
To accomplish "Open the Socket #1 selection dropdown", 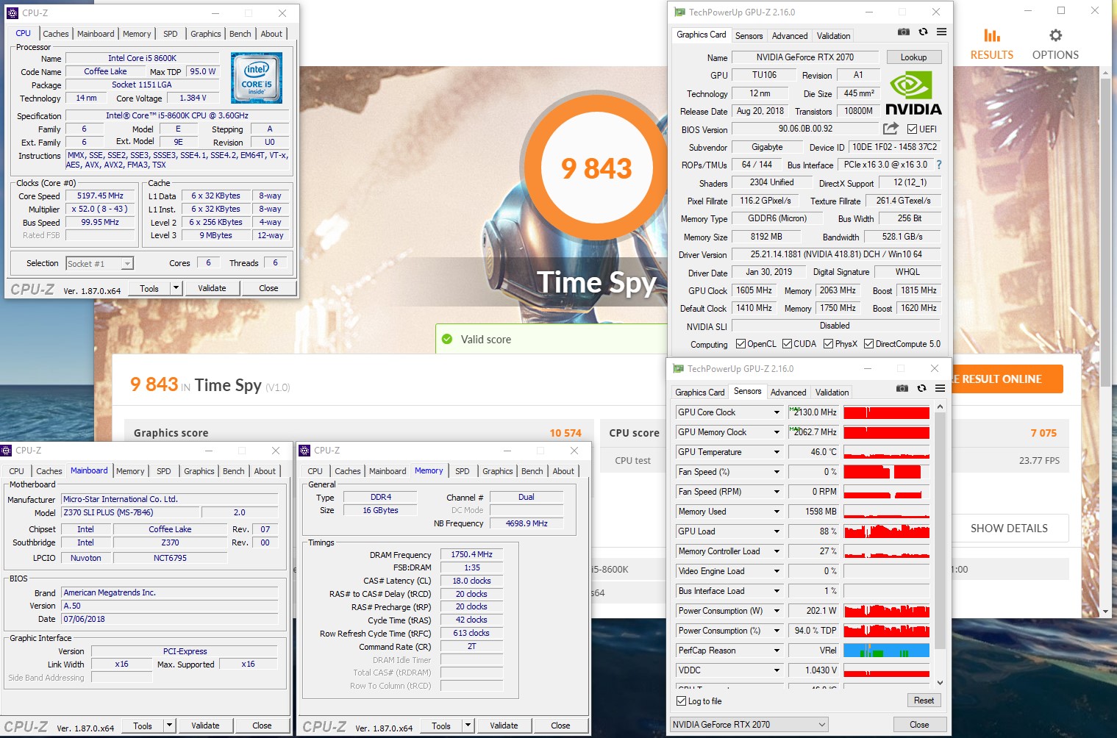I will pos(127,264).
